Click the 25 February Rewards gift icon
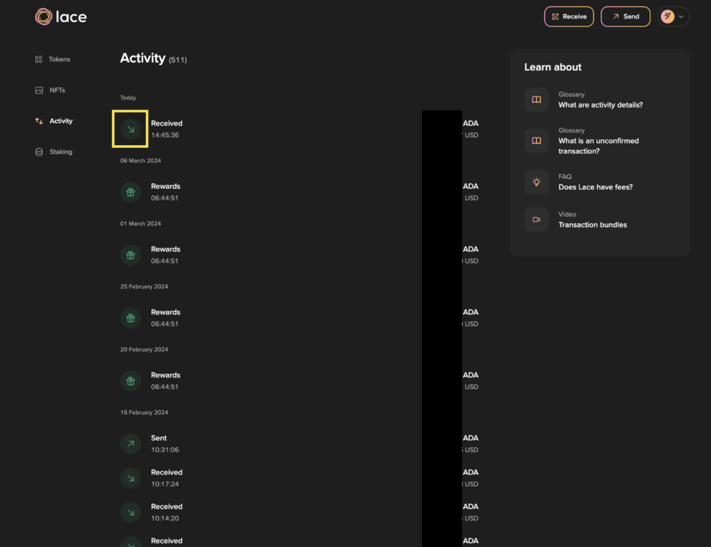Viewport: 711px width, 547px height. [x=131, y=318]
